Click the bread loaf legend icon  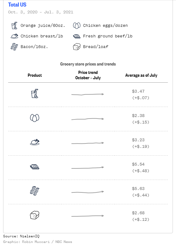tap(77, 47)
